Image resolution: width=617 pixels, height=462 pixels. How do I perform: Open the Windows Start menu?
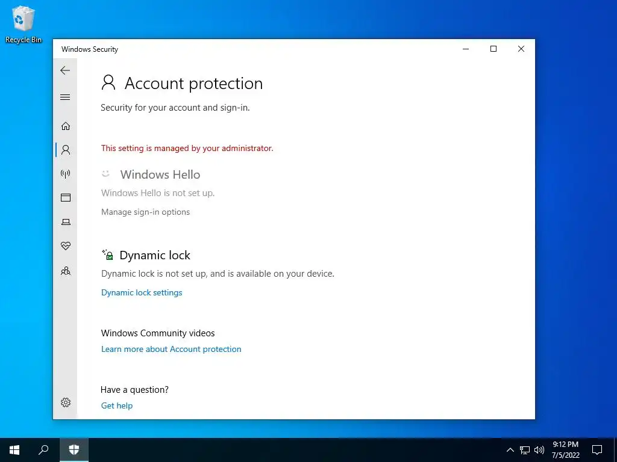coord(14,450)
